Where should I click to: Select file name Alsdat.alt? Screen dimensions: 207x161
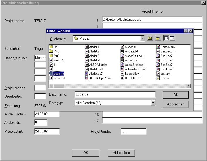point(95,60)
